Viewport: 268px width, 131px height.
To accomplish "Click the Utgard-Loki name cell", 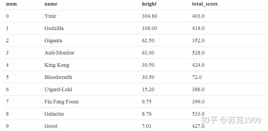I will (58, 89).
